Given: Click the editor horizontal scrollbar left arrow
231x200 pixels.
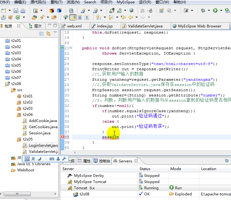Looking at the screenshot, I should pyautogui.click(x=75, y=153).
